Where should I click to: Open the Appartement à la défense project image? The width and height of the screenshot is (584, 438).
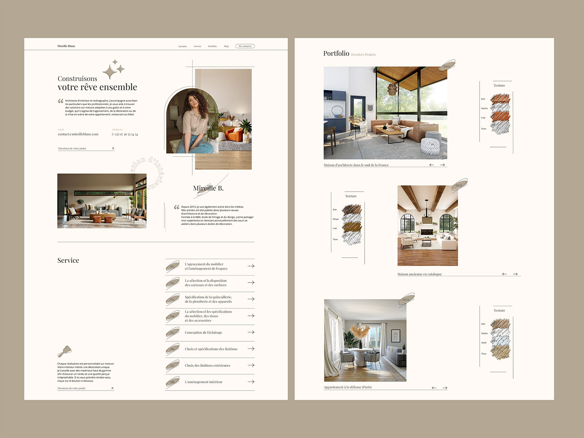click(x=365, y=340)
